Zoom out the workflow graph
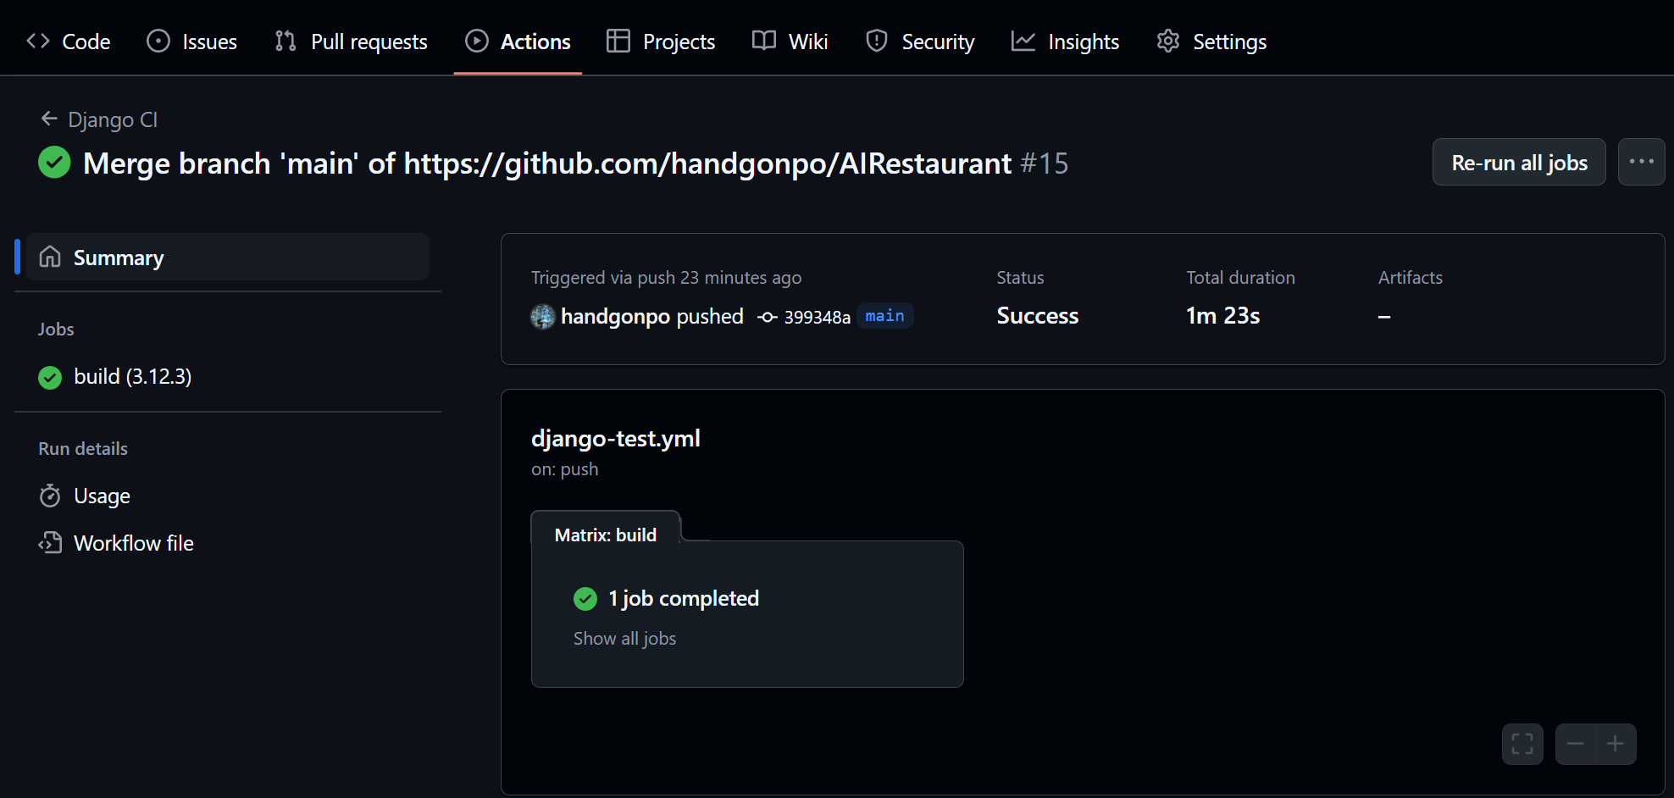Image resolution: width=1674 pixels, height=798 pixels. (x=1576, y=744)
